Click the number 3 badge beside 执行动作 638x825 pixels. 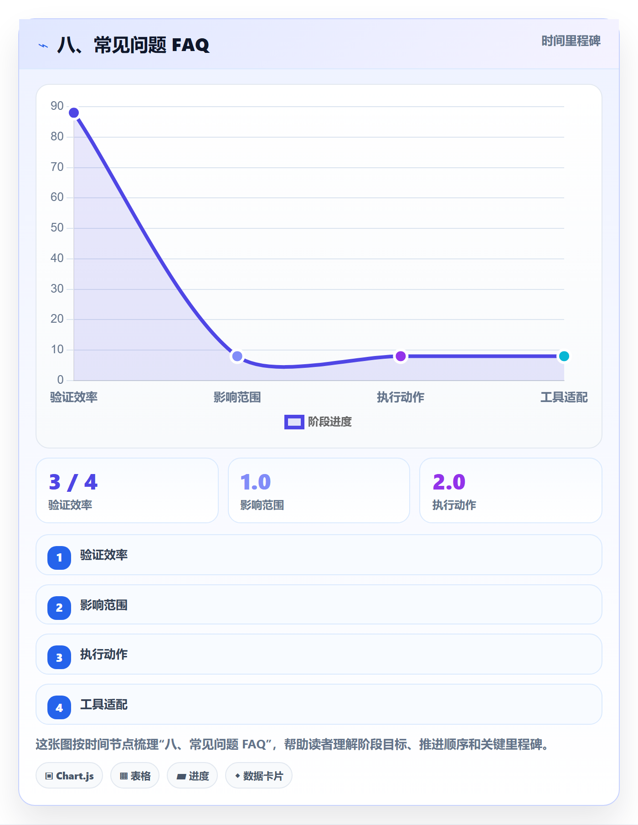point(59,657)
